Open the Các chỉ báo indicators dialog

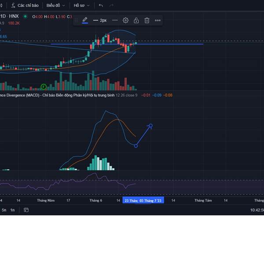click(25, 6)
